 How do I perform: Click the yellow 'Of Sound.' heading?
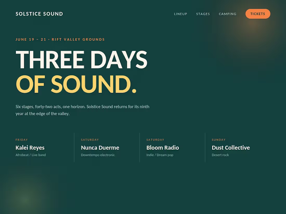click(76, 84)
